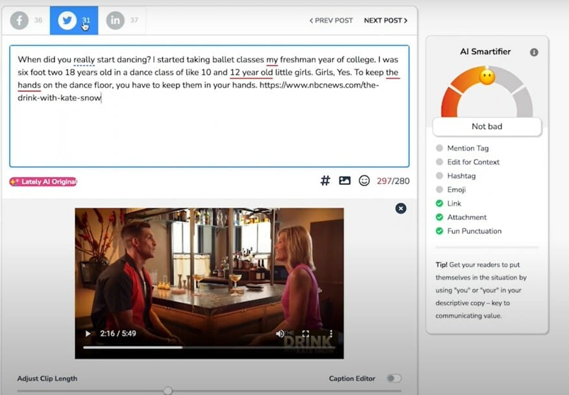Screen dimensions: 569x395
Task: Switch to the Facebook post tab
Action: [x=26, y=20]
